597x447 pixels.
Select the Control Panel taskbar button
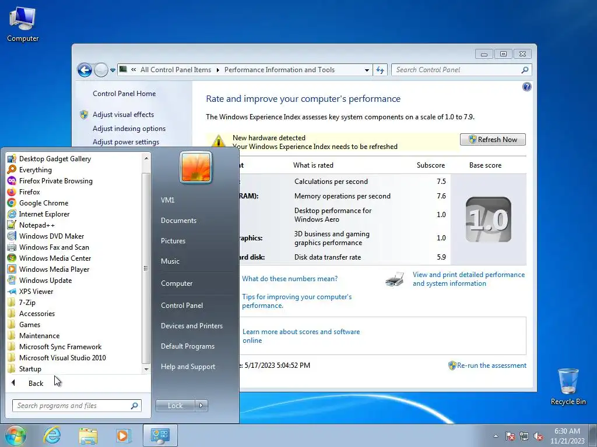point(160,435)
